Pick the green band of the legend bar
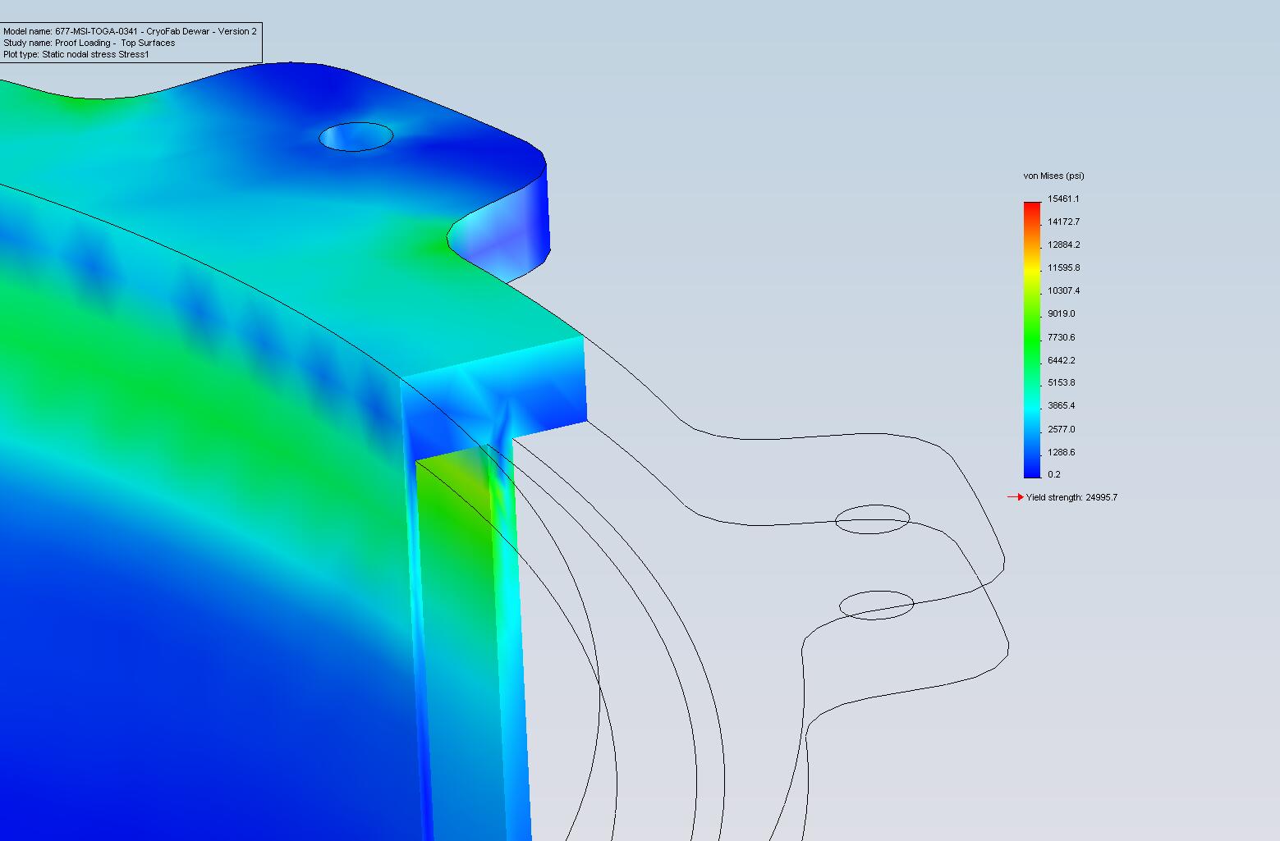 [1031, 345]
